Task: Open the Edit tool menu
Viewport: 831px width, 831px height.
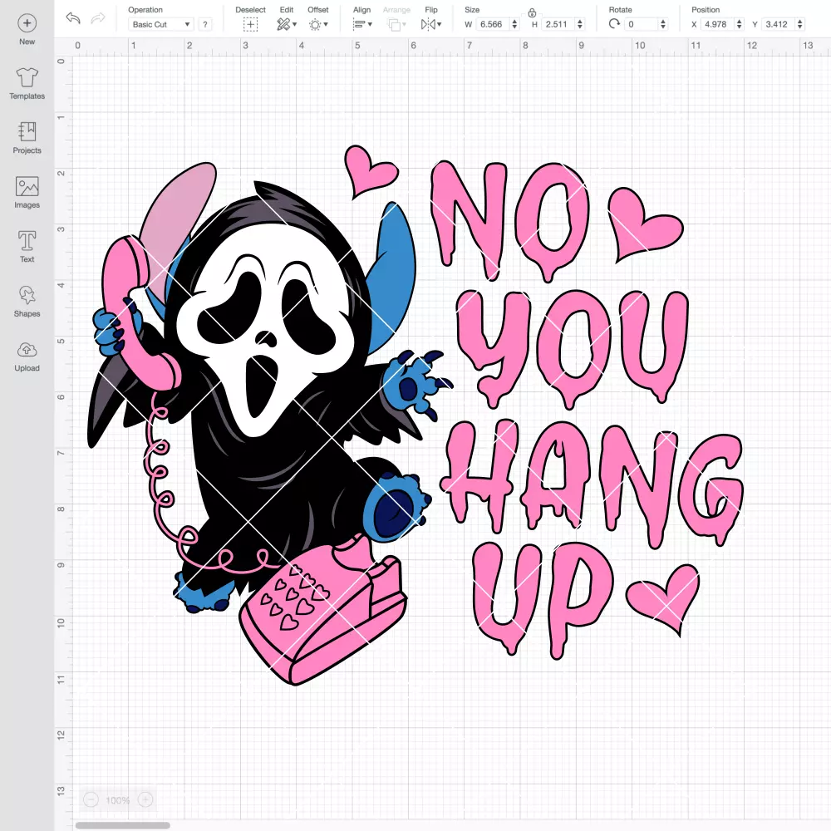Action: click(x=287, y=24)
